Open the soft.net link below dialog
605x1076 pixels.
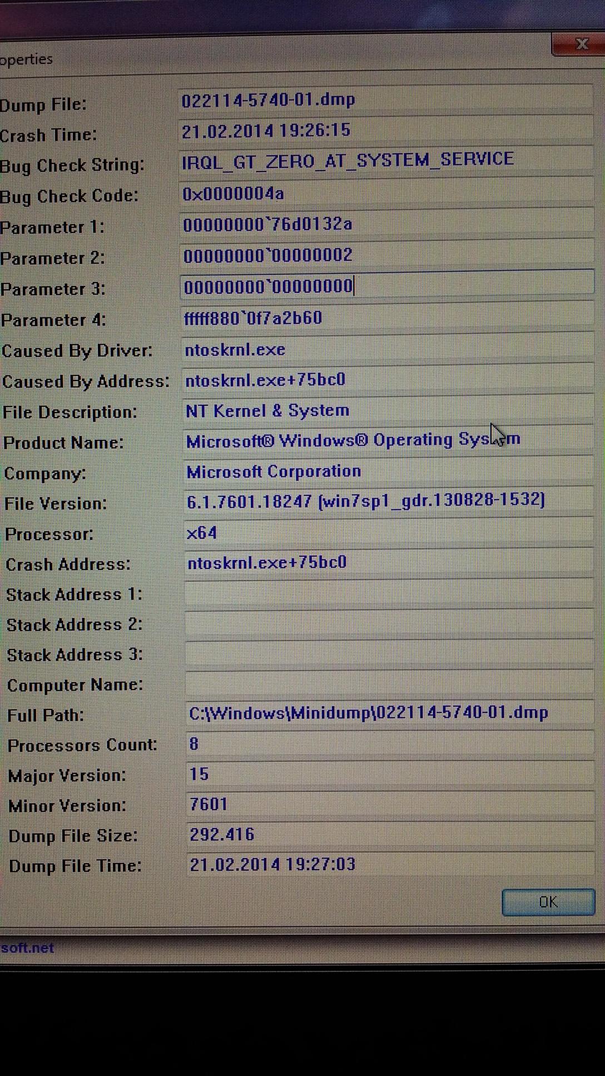pyautogui.click(x=27, y=948)
